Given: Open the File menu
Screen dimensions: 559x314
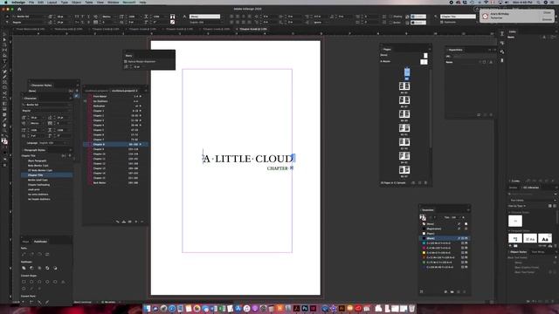Looking at the screenshot, I should pos(31,2).
